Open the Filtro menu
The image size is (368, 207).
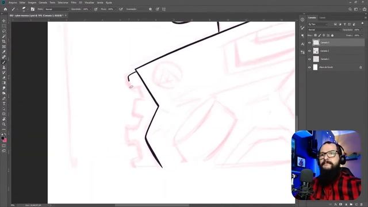coord(74,2)
